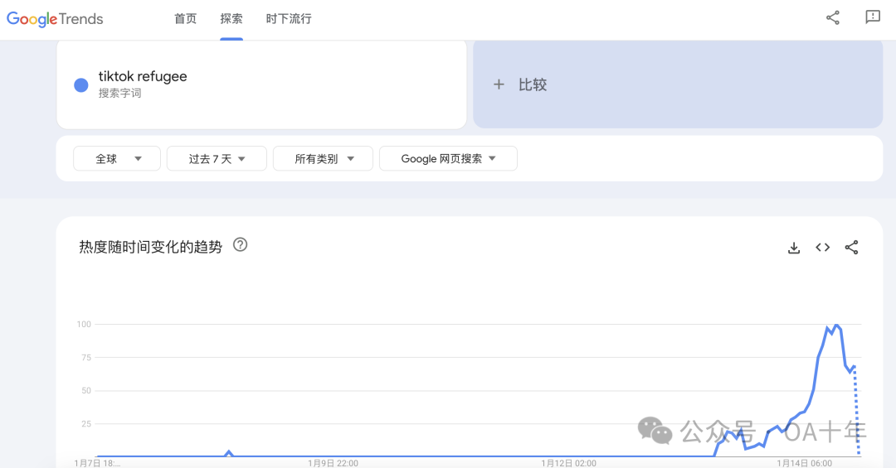
Task: Select the 探索 tab
Action: click(231, 19)
